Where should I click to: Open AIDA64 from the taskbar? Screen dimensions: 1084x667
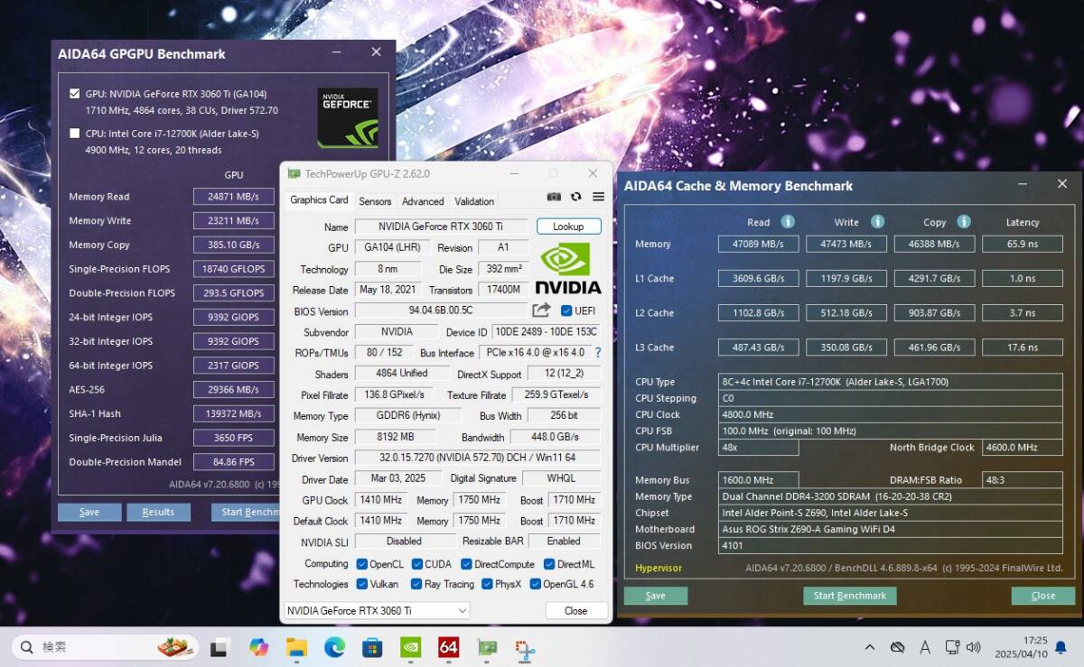(x=449, y=647)
